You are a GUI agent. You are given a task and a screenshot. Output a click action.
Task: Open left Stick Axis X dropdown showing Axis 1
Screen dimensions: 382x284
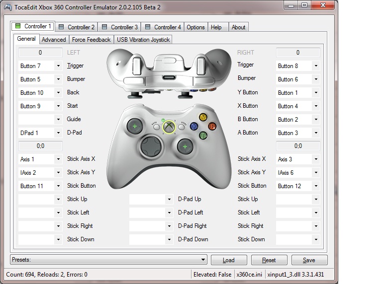coord(40,159)
